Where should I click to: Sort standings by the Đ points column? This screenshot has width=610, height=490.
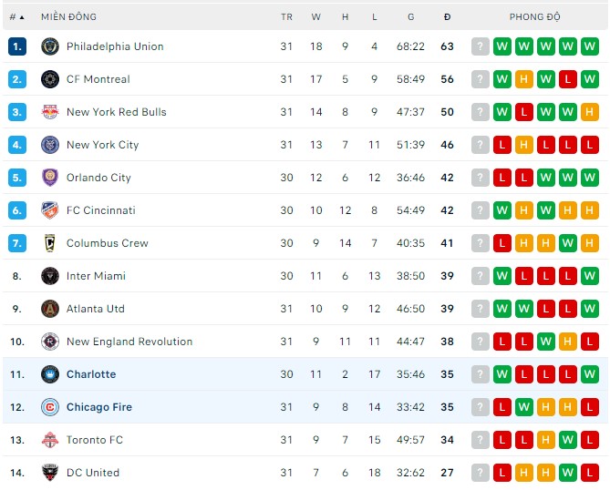[x=447, y=16]
